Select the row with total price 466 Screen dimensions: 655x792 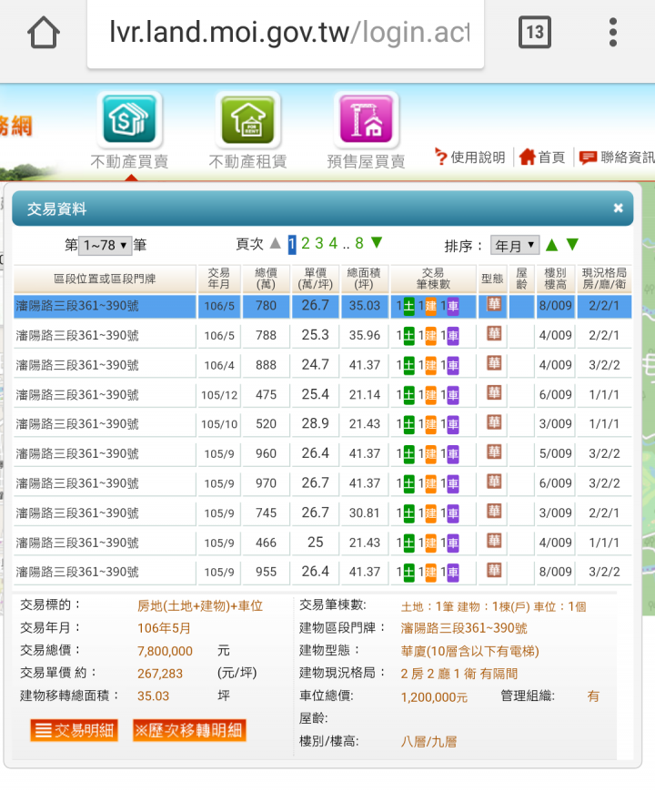(x=322, y=543)
